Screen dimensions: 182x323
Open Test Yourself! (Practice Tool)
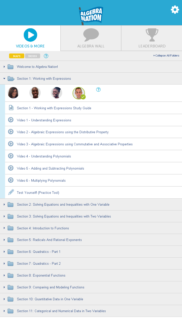(x=38, y=193)
